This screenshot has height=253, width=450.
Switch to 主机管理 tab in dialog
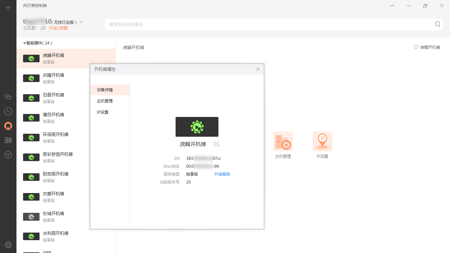(110, 101)
